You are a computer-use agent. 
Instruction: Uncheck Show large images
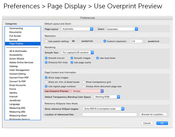pos(46,78)
